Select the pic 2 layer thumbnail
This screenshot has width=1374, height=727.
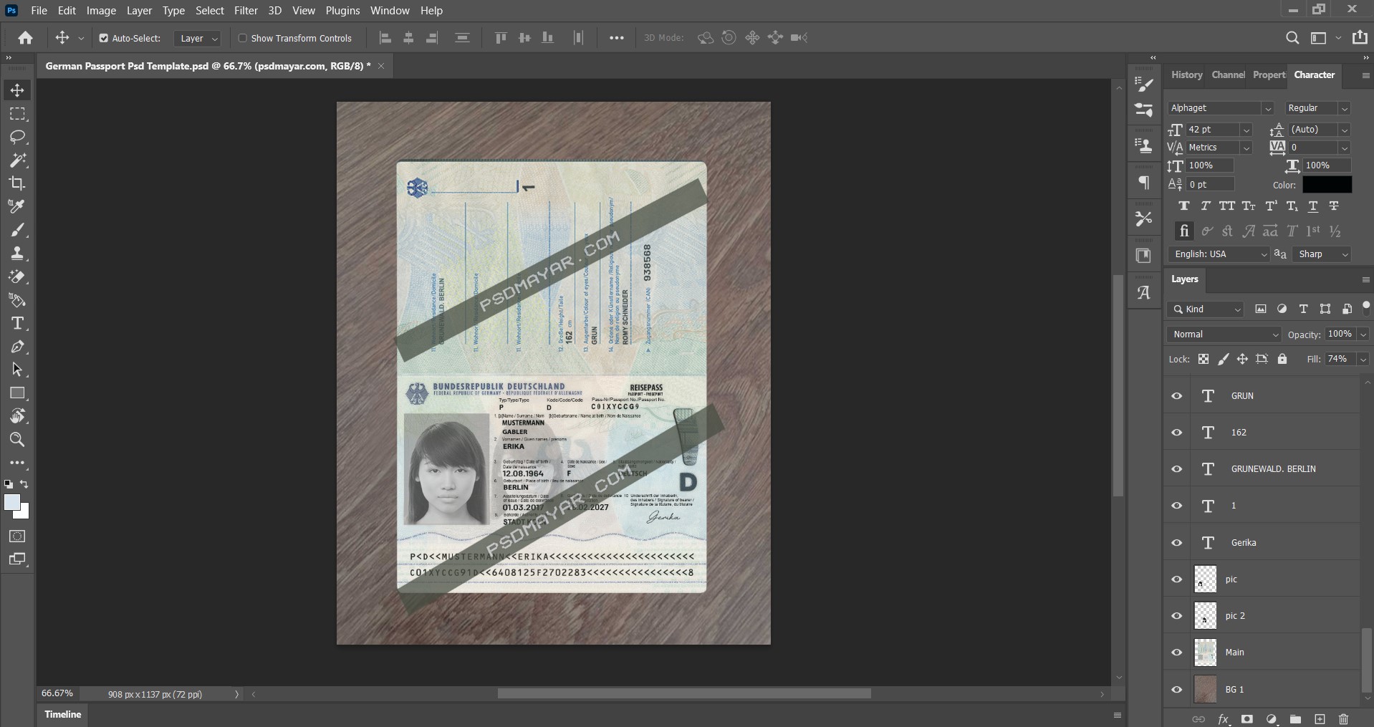(1205, 616)
